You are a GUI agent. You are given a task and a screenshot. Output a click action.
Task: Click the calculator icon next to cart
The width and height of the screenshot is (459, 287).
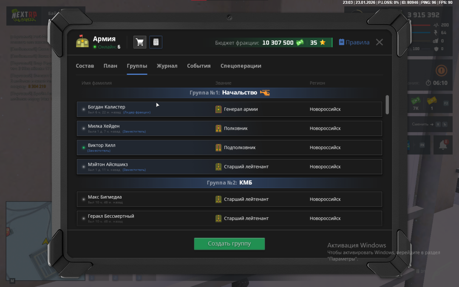156,42
